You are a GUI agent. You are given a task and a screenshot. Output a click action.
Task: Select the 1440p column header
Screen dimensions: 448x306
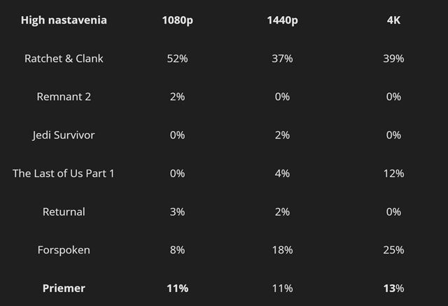[x=282, y=20]
